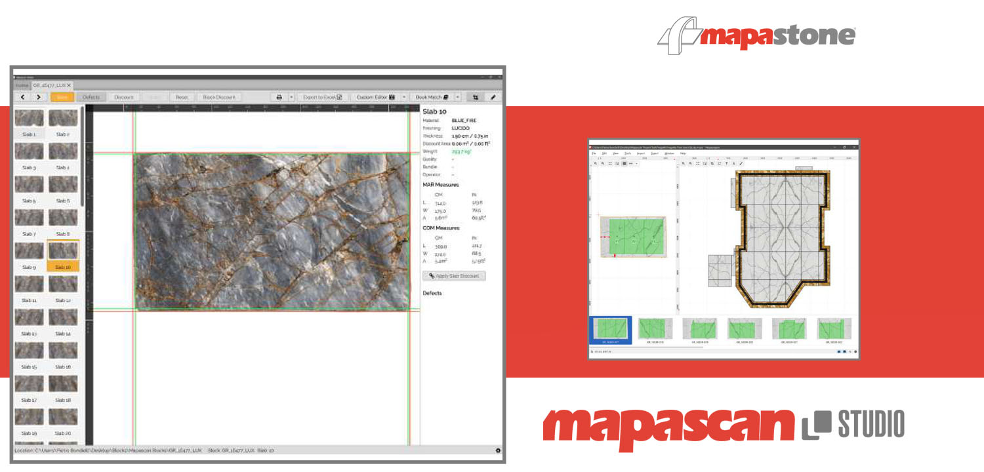984x472 pixels.
Task: Click the highlighted orange toolbar button
Action: point(62,97)
